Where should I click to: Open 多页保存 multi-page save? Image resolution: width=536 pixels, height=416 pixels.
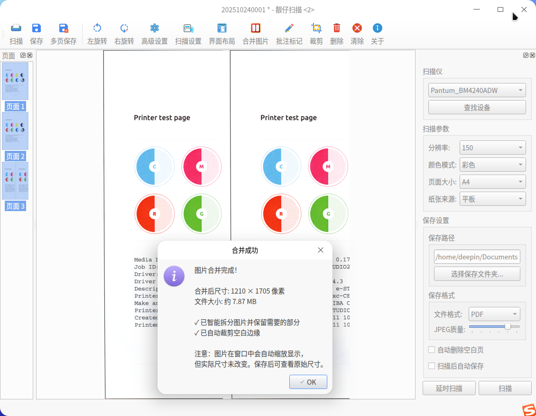(x=63, y=34)
